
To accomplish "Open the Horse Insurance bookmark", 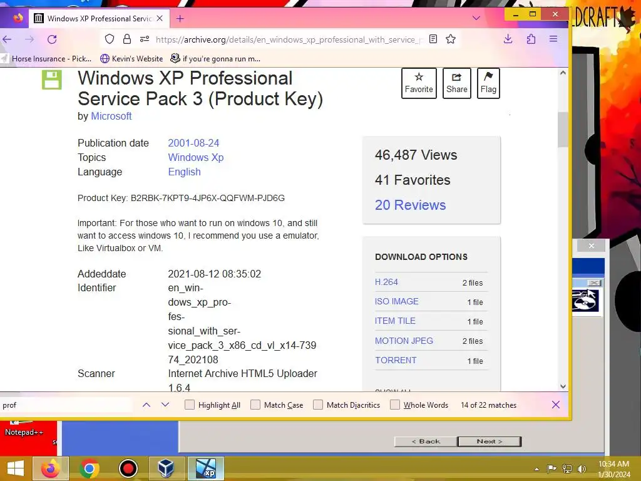I will tap(46, 59).
